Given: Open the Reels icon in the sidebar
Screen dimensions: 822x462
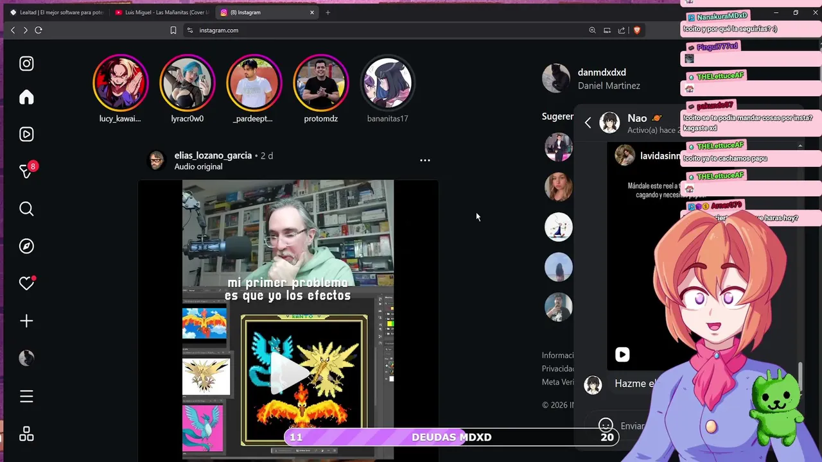Looking at the screenshot, I should point(26,134).
